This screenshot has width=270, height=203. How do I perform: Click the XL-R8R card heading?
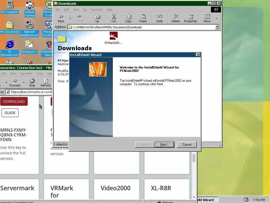tap(161, 188)
